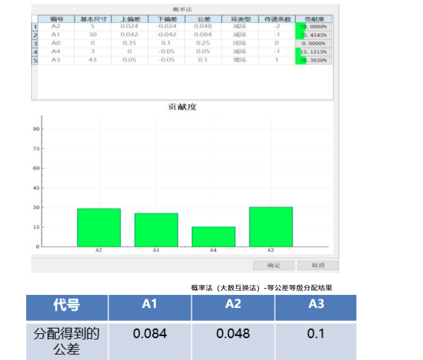
Task: Click the 贡献度 column header
Action: coord(313,18)
